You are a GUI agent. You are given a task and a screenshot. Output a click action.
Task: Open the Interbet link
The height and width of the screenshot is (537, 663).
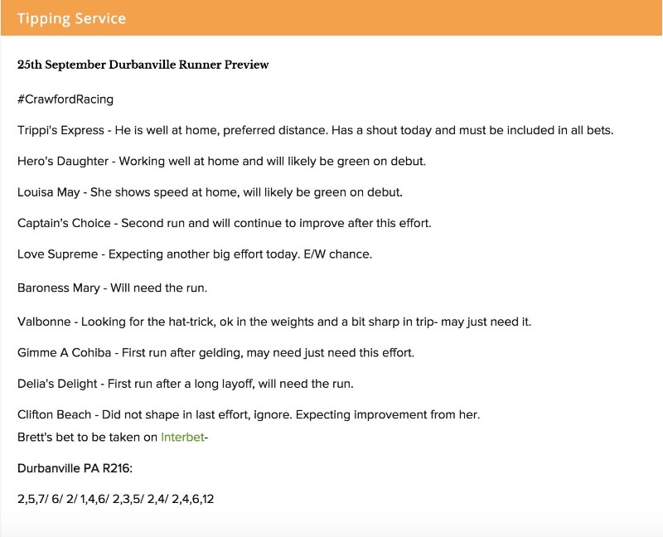pos(181,437)
